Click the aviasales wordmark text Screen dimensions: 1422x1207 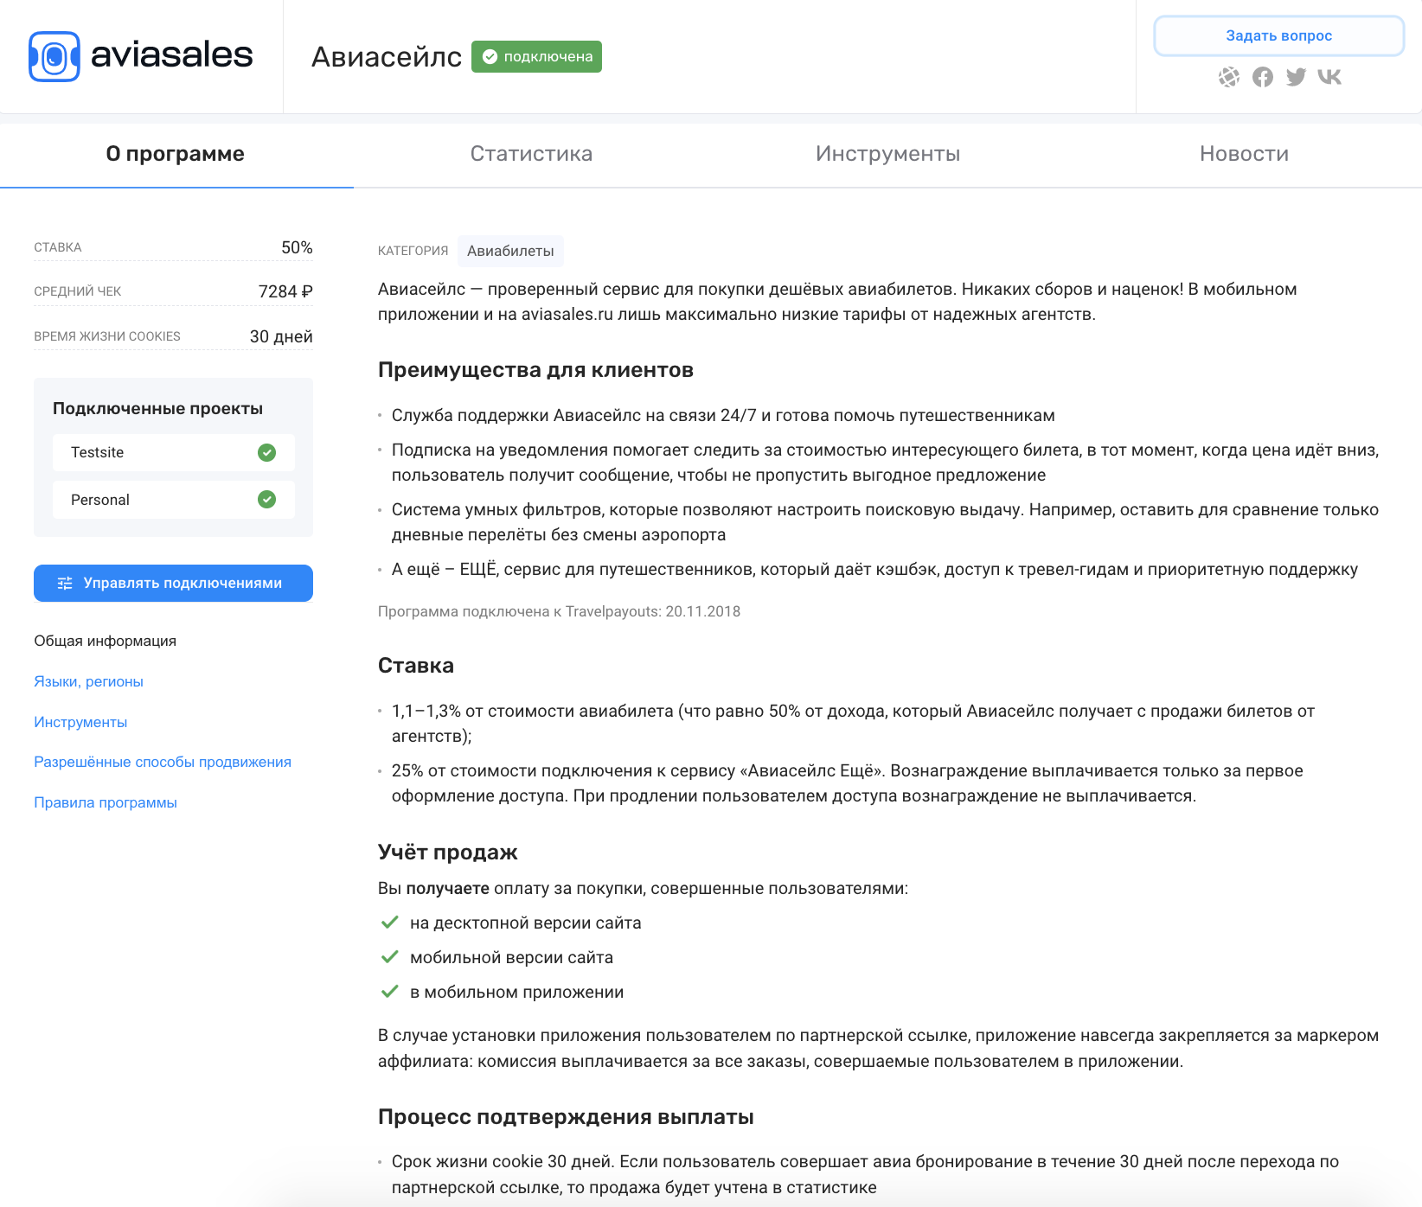171,55
